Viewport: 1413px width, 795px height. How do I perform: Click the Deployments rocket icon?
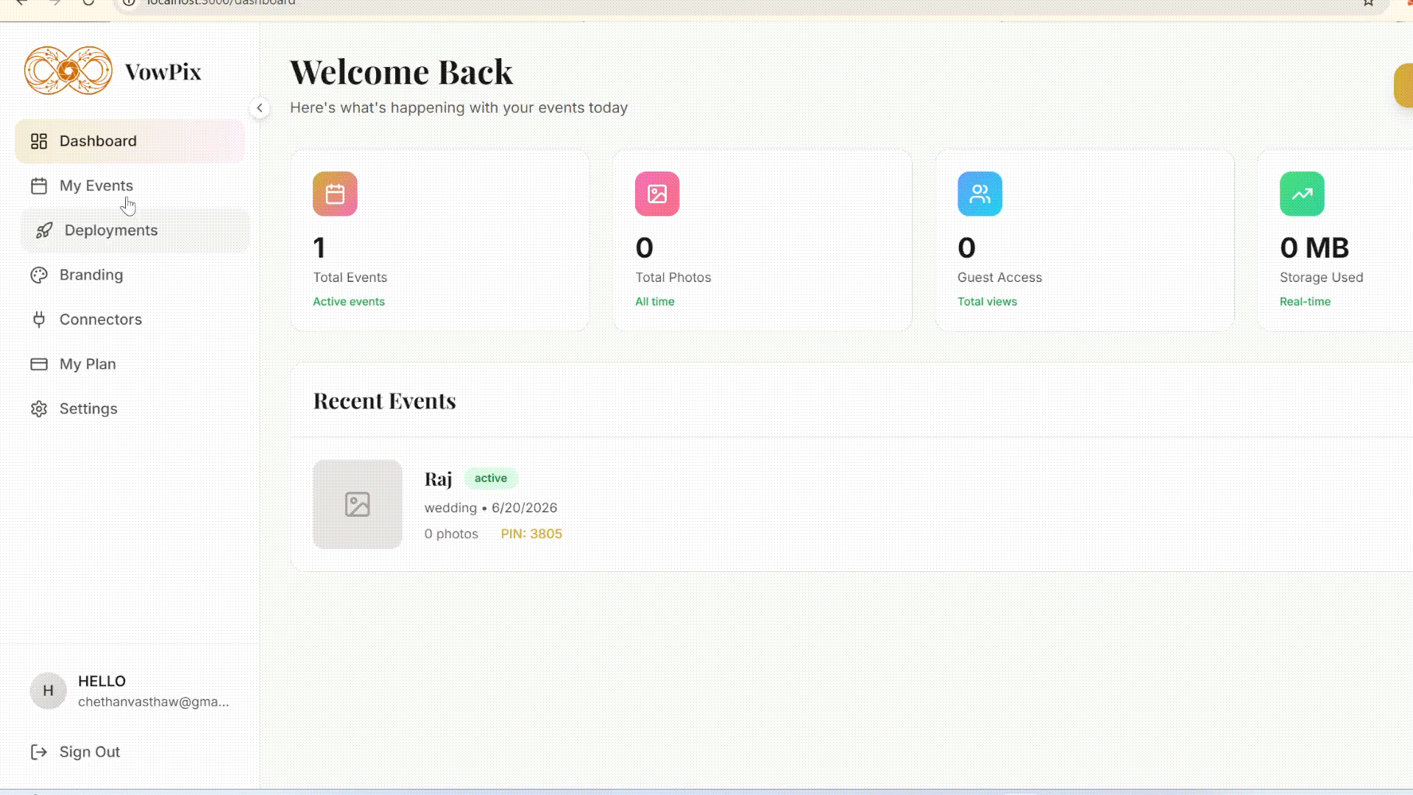44,230
